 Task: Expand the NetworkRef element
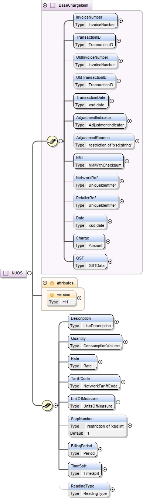click(122, 181)
